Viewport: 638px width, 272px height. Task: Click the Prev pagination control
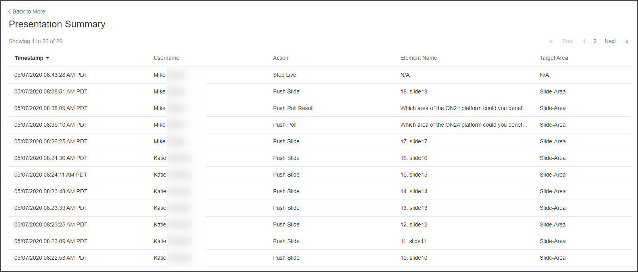point(567,41)
